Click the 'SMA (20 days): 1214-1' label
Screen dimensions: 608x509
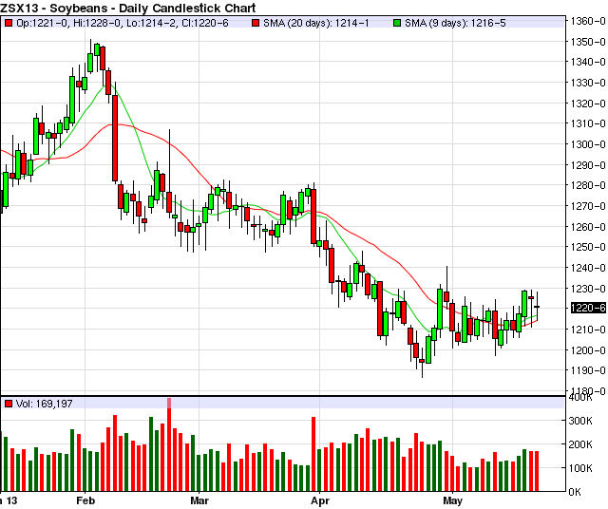point(316,23)
